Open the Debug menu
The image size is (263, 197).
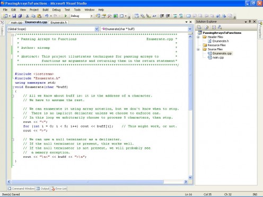click(x=56, y=10)
